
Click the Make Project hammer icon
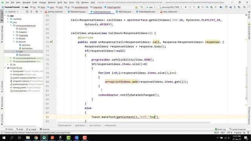tap(142, 7)
